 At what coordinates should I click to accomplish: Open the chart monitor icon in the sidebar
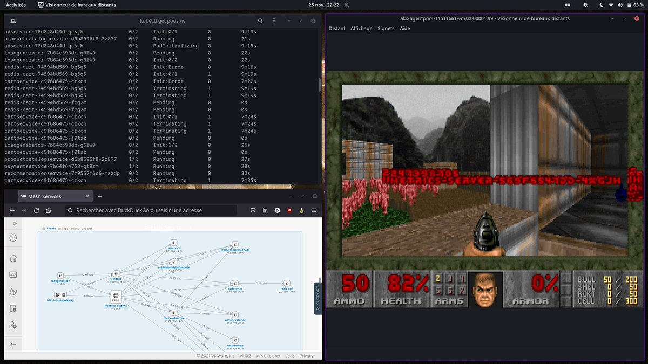[x=13, y=274]
